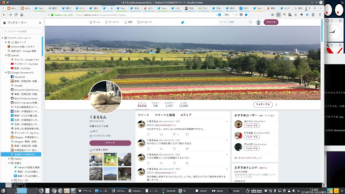
Task: Reload the current page
Action: pos(16,15)
